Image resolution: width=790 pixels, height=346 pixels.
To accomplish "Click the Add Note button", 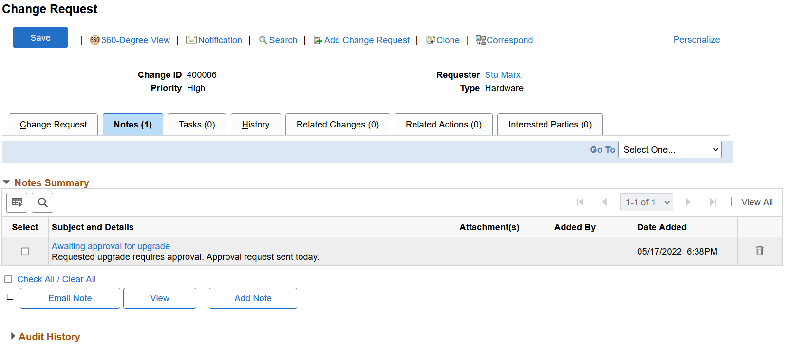I will pyautogui.click(x=253, y=298).
